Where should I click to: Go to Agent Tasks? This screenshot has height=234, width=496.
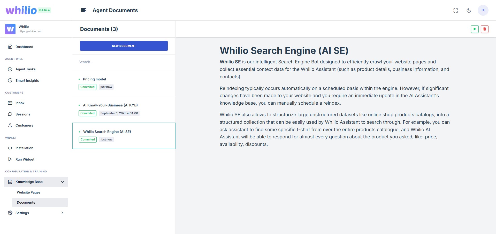(x=25, y=69)
